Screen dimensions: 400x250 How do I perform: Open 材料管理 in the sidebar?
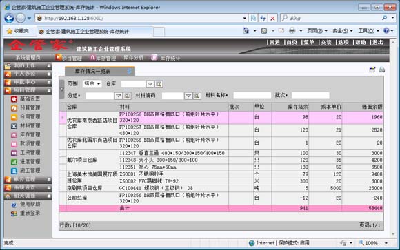tap(30, 125)
